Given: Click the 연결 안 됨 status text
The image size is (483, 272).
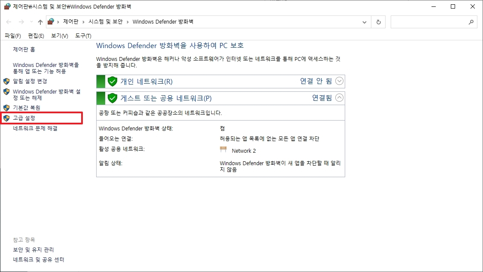Looking at the screenshot, I should tap(316, 81).
